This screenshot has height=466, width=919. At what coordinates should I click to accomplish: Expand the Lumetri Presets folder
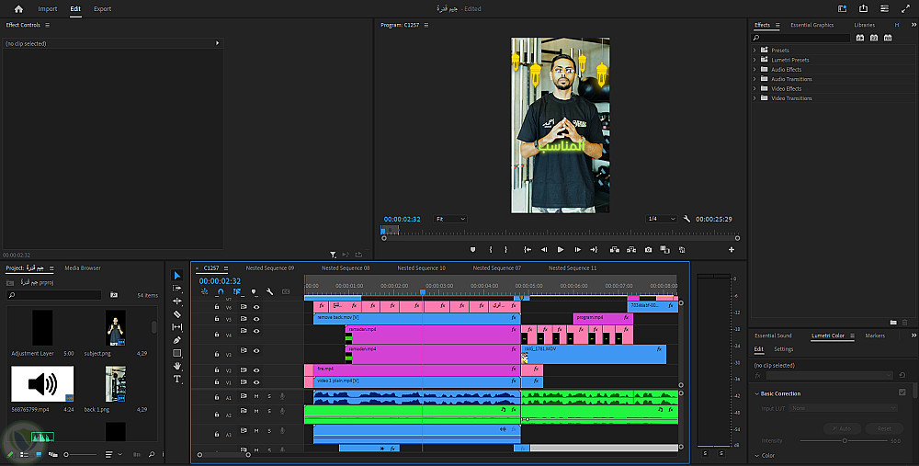click(x=754, y=60)
